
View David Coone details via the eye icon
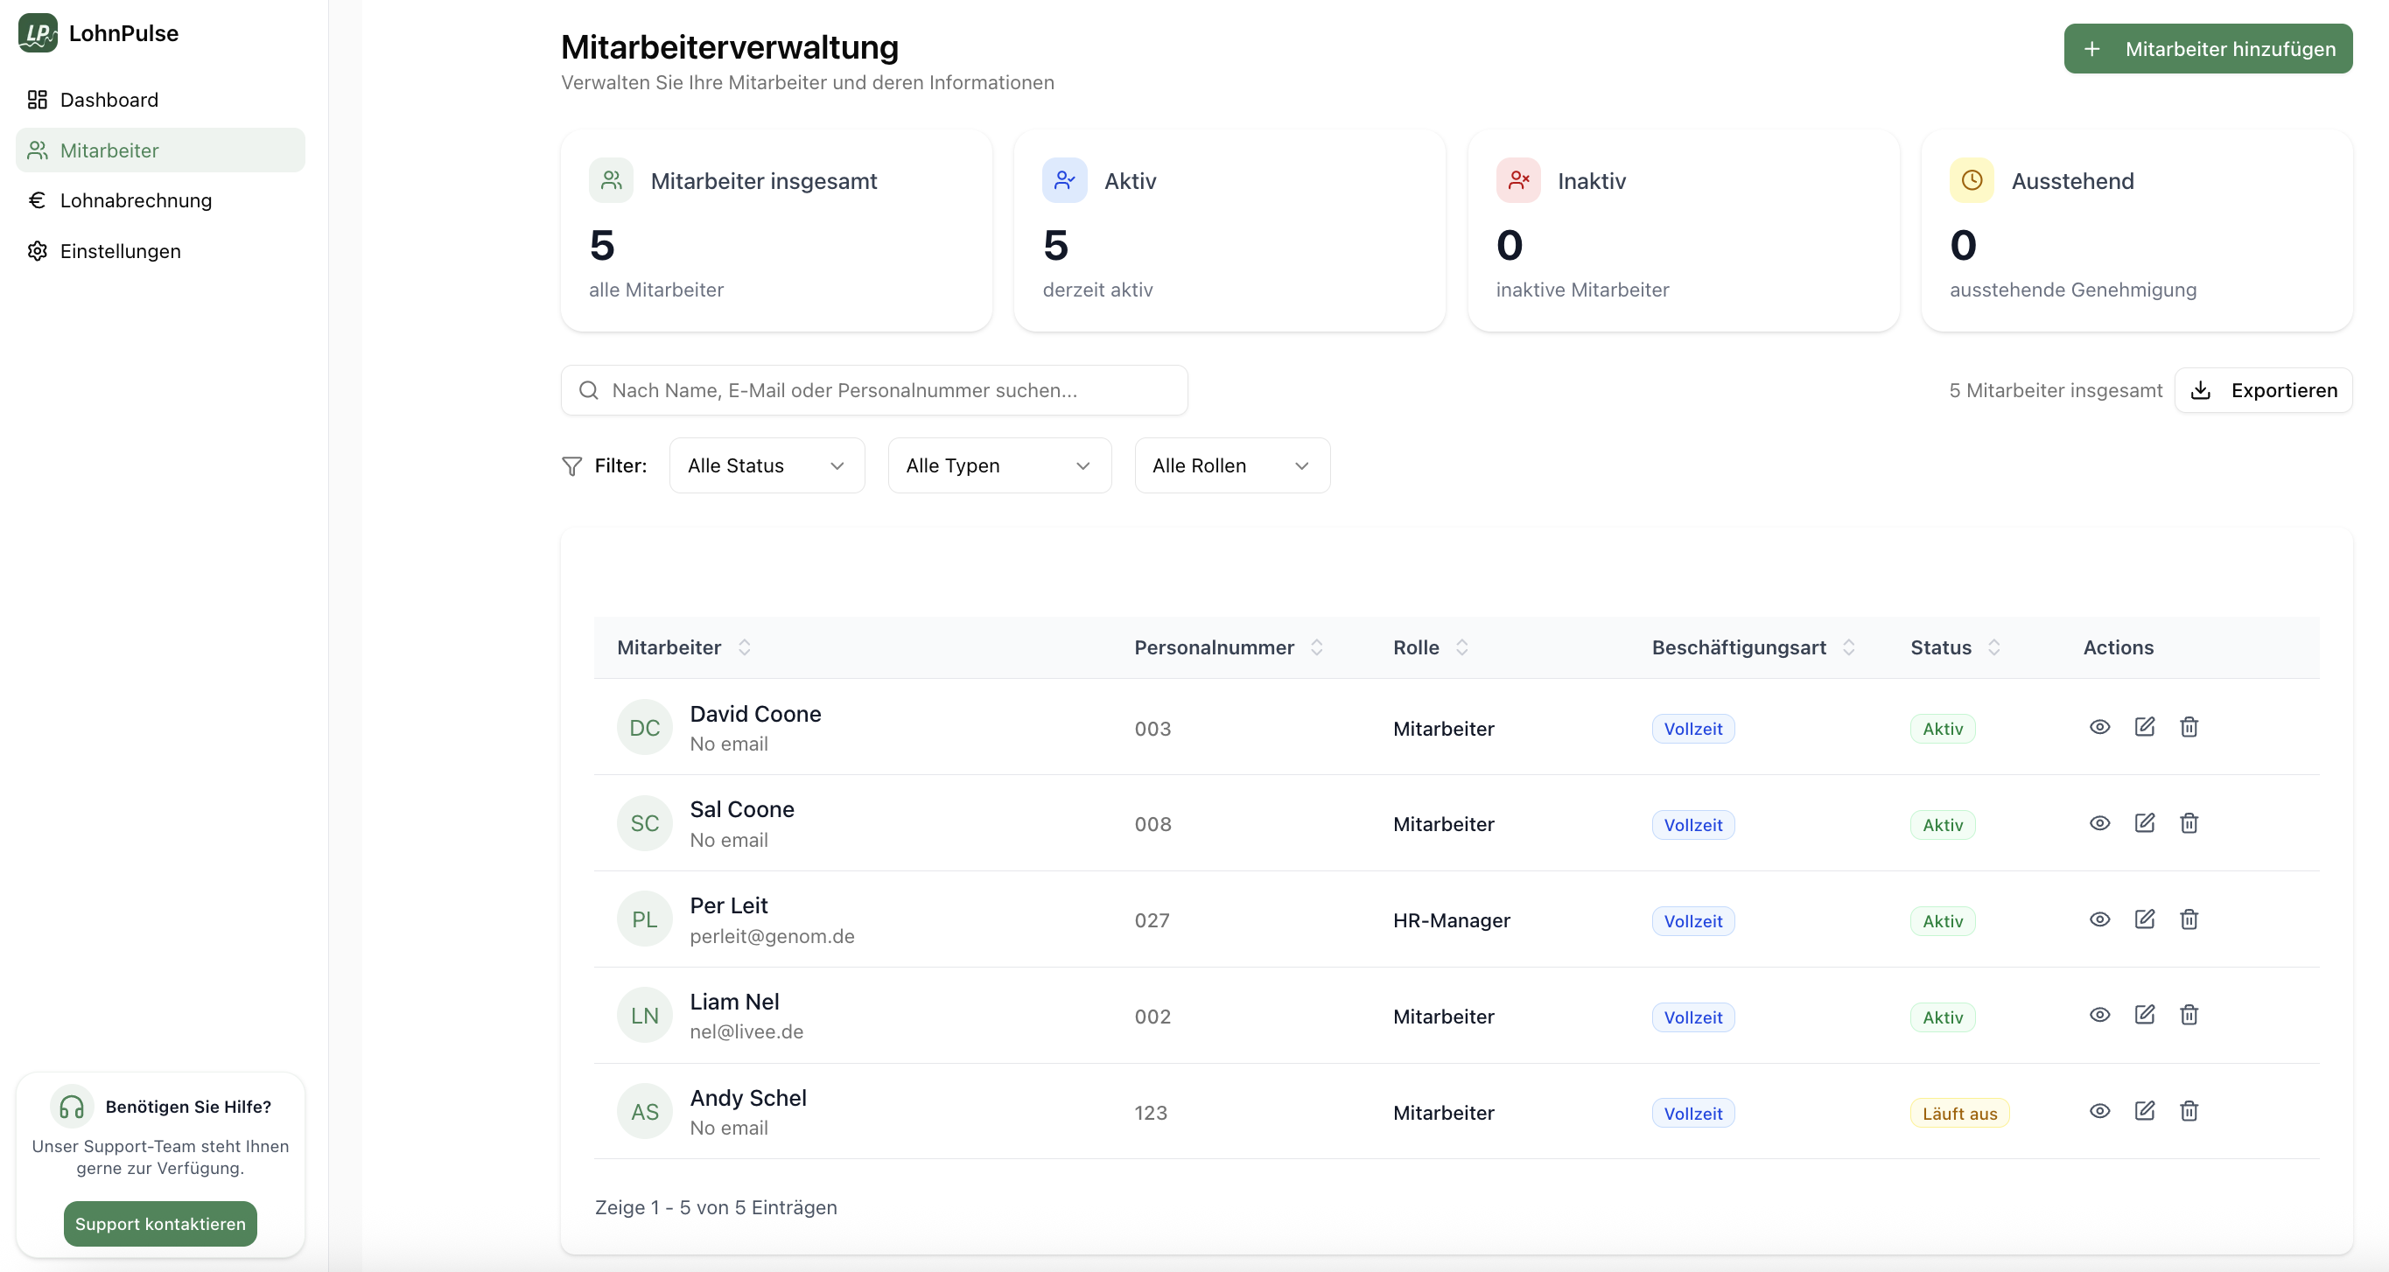(x=2099, y=727)
